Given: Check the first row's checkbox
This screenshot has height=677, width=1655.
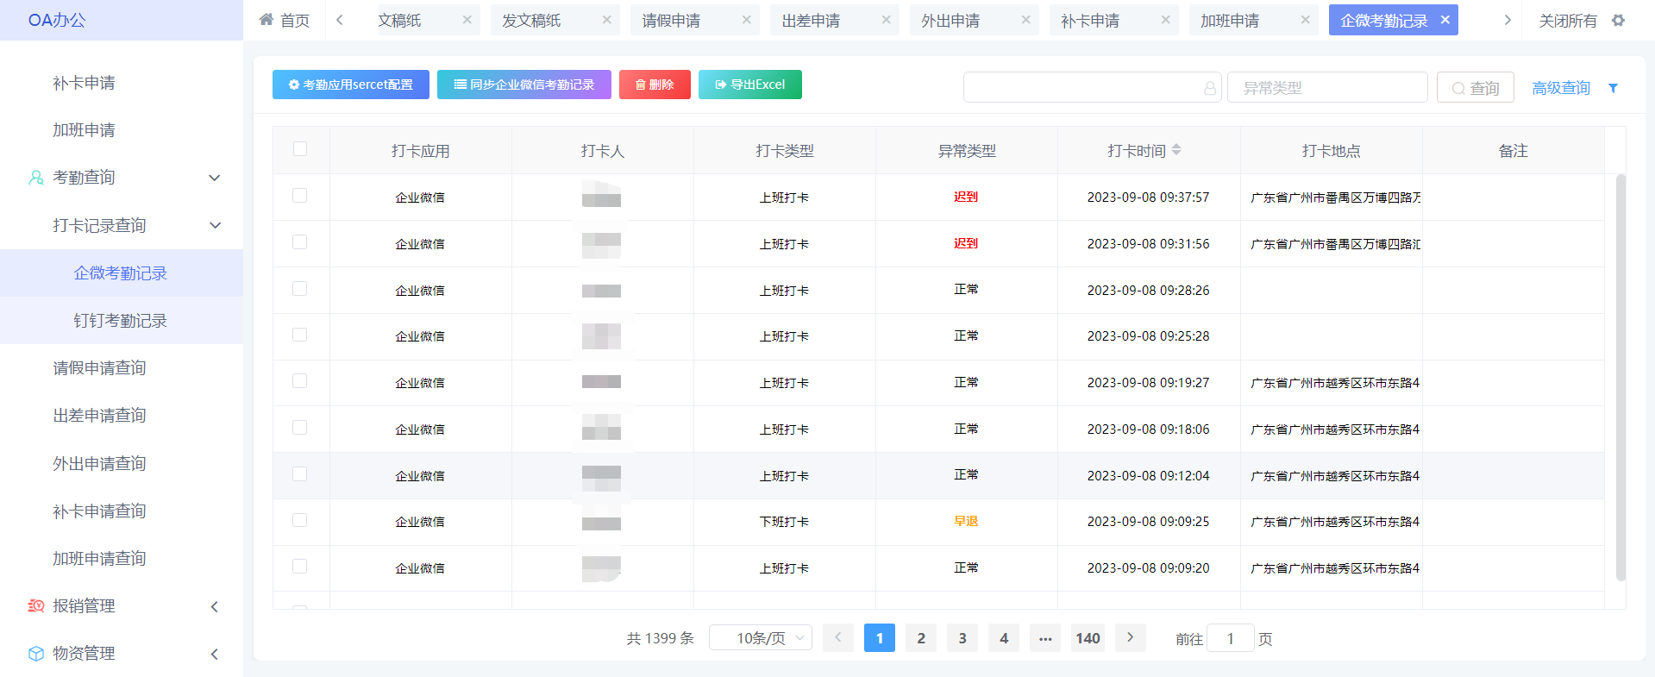Looking at the screenshot, I should [x=300, y=196].
